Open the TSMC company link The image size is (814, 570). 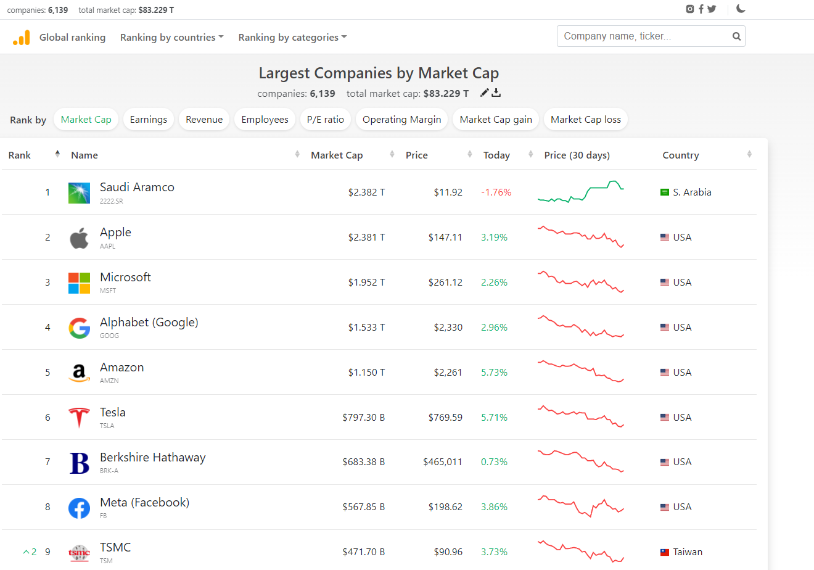tap(115, 548)
